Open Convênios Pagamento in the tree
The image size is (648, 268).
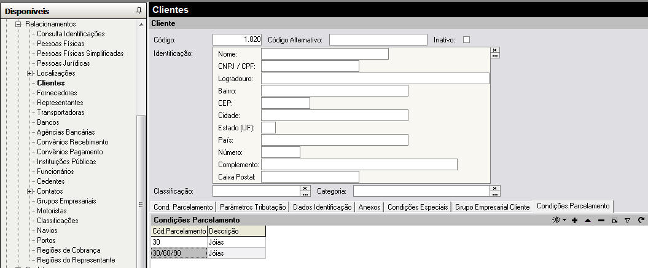[x=70, y=152]
